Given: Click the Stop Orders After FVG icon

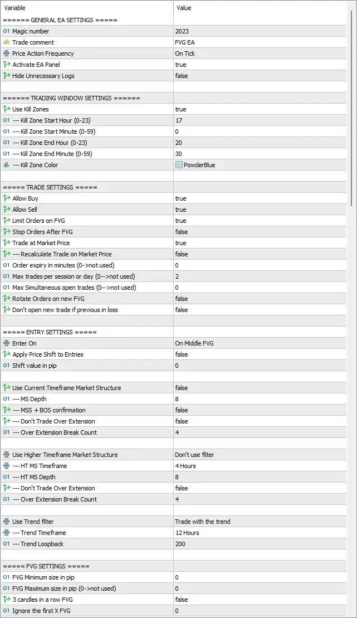Looking at the screenshot, I should 6,232.
